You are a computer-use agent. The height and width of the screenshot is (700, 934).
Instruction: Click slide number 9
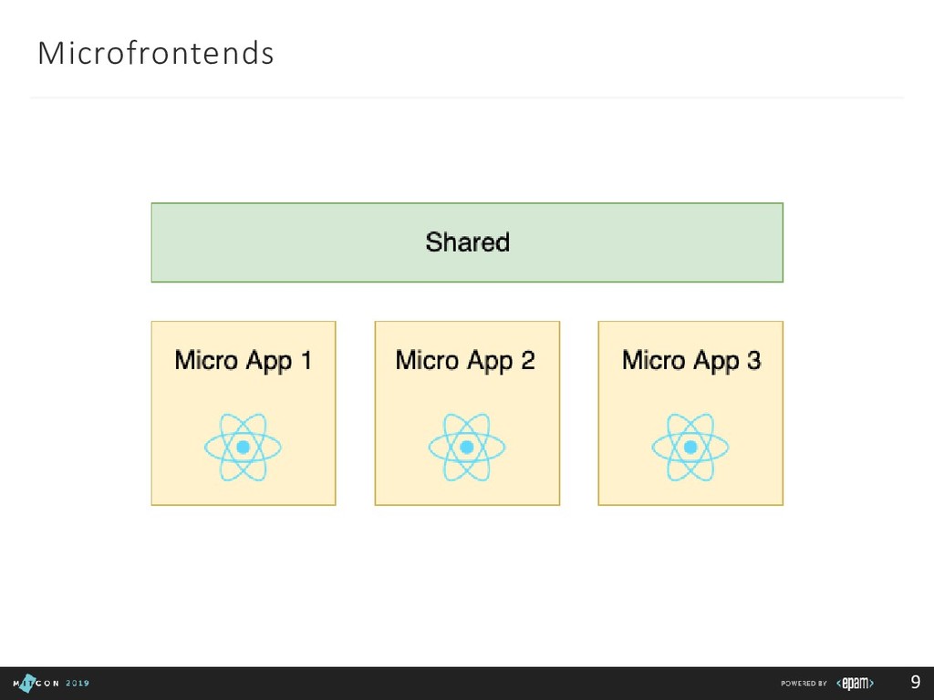point(915,682)
